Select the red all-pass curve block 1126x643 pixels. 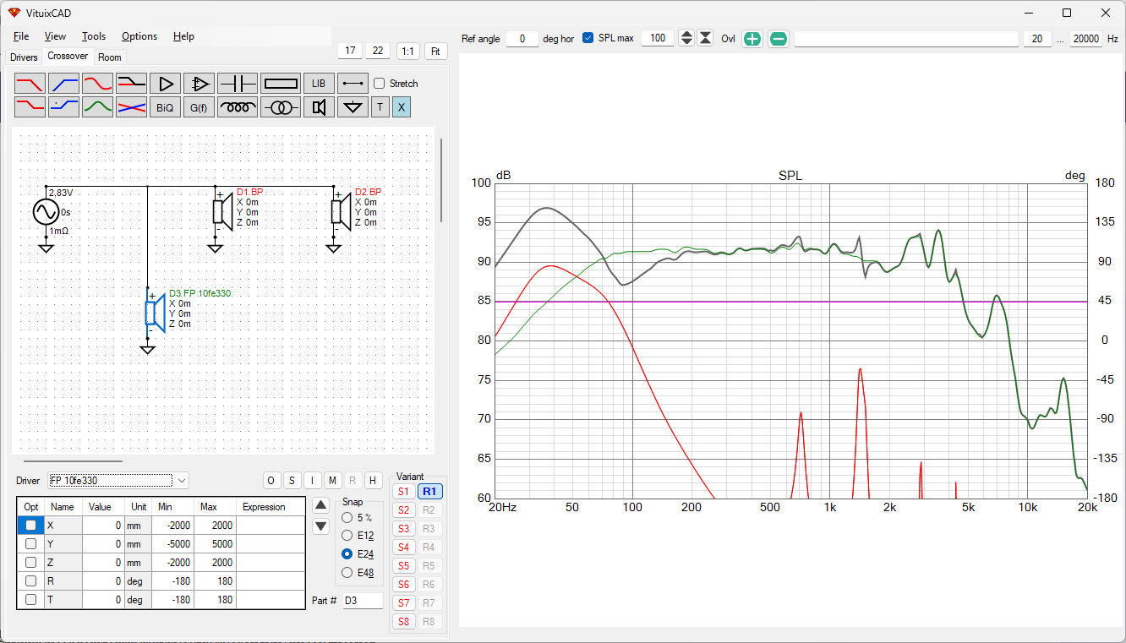(x=98, y=84)
